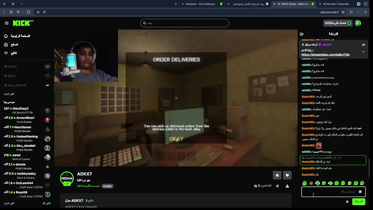Click the OKAY button in stream video
This screenshot has width=373, height=210.
point(176,139)
